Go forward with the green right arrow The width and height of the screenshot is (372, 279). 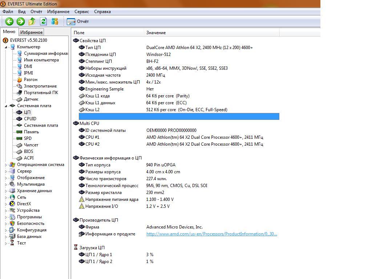21,21
